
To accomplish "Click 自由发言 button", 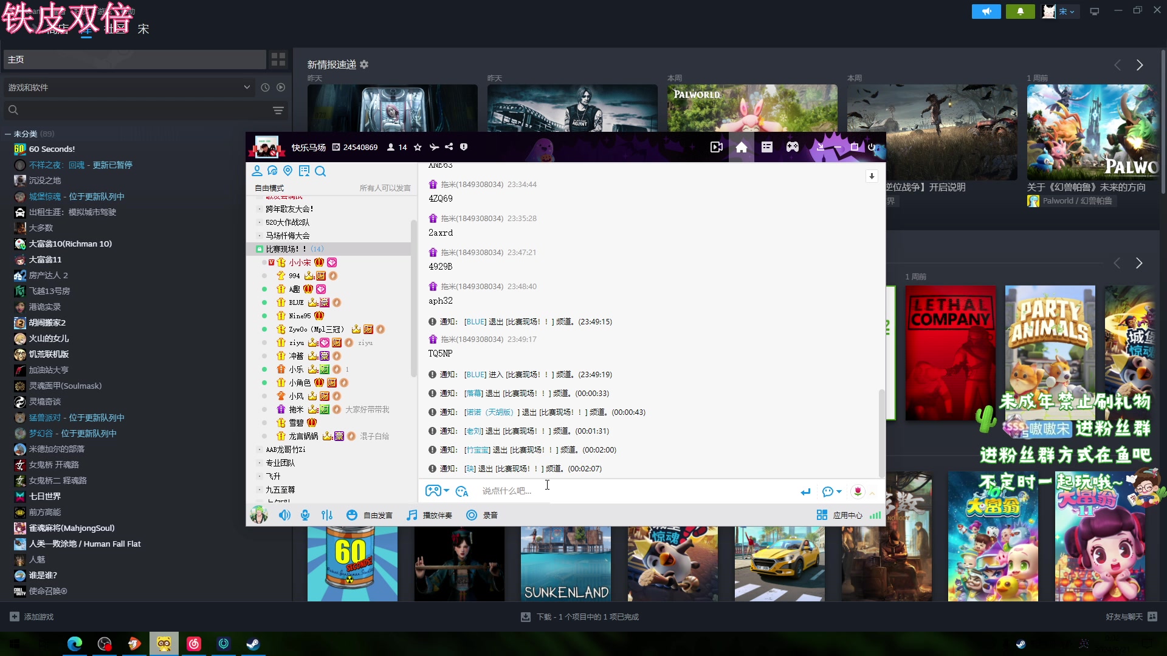I will tap(370, 515).
